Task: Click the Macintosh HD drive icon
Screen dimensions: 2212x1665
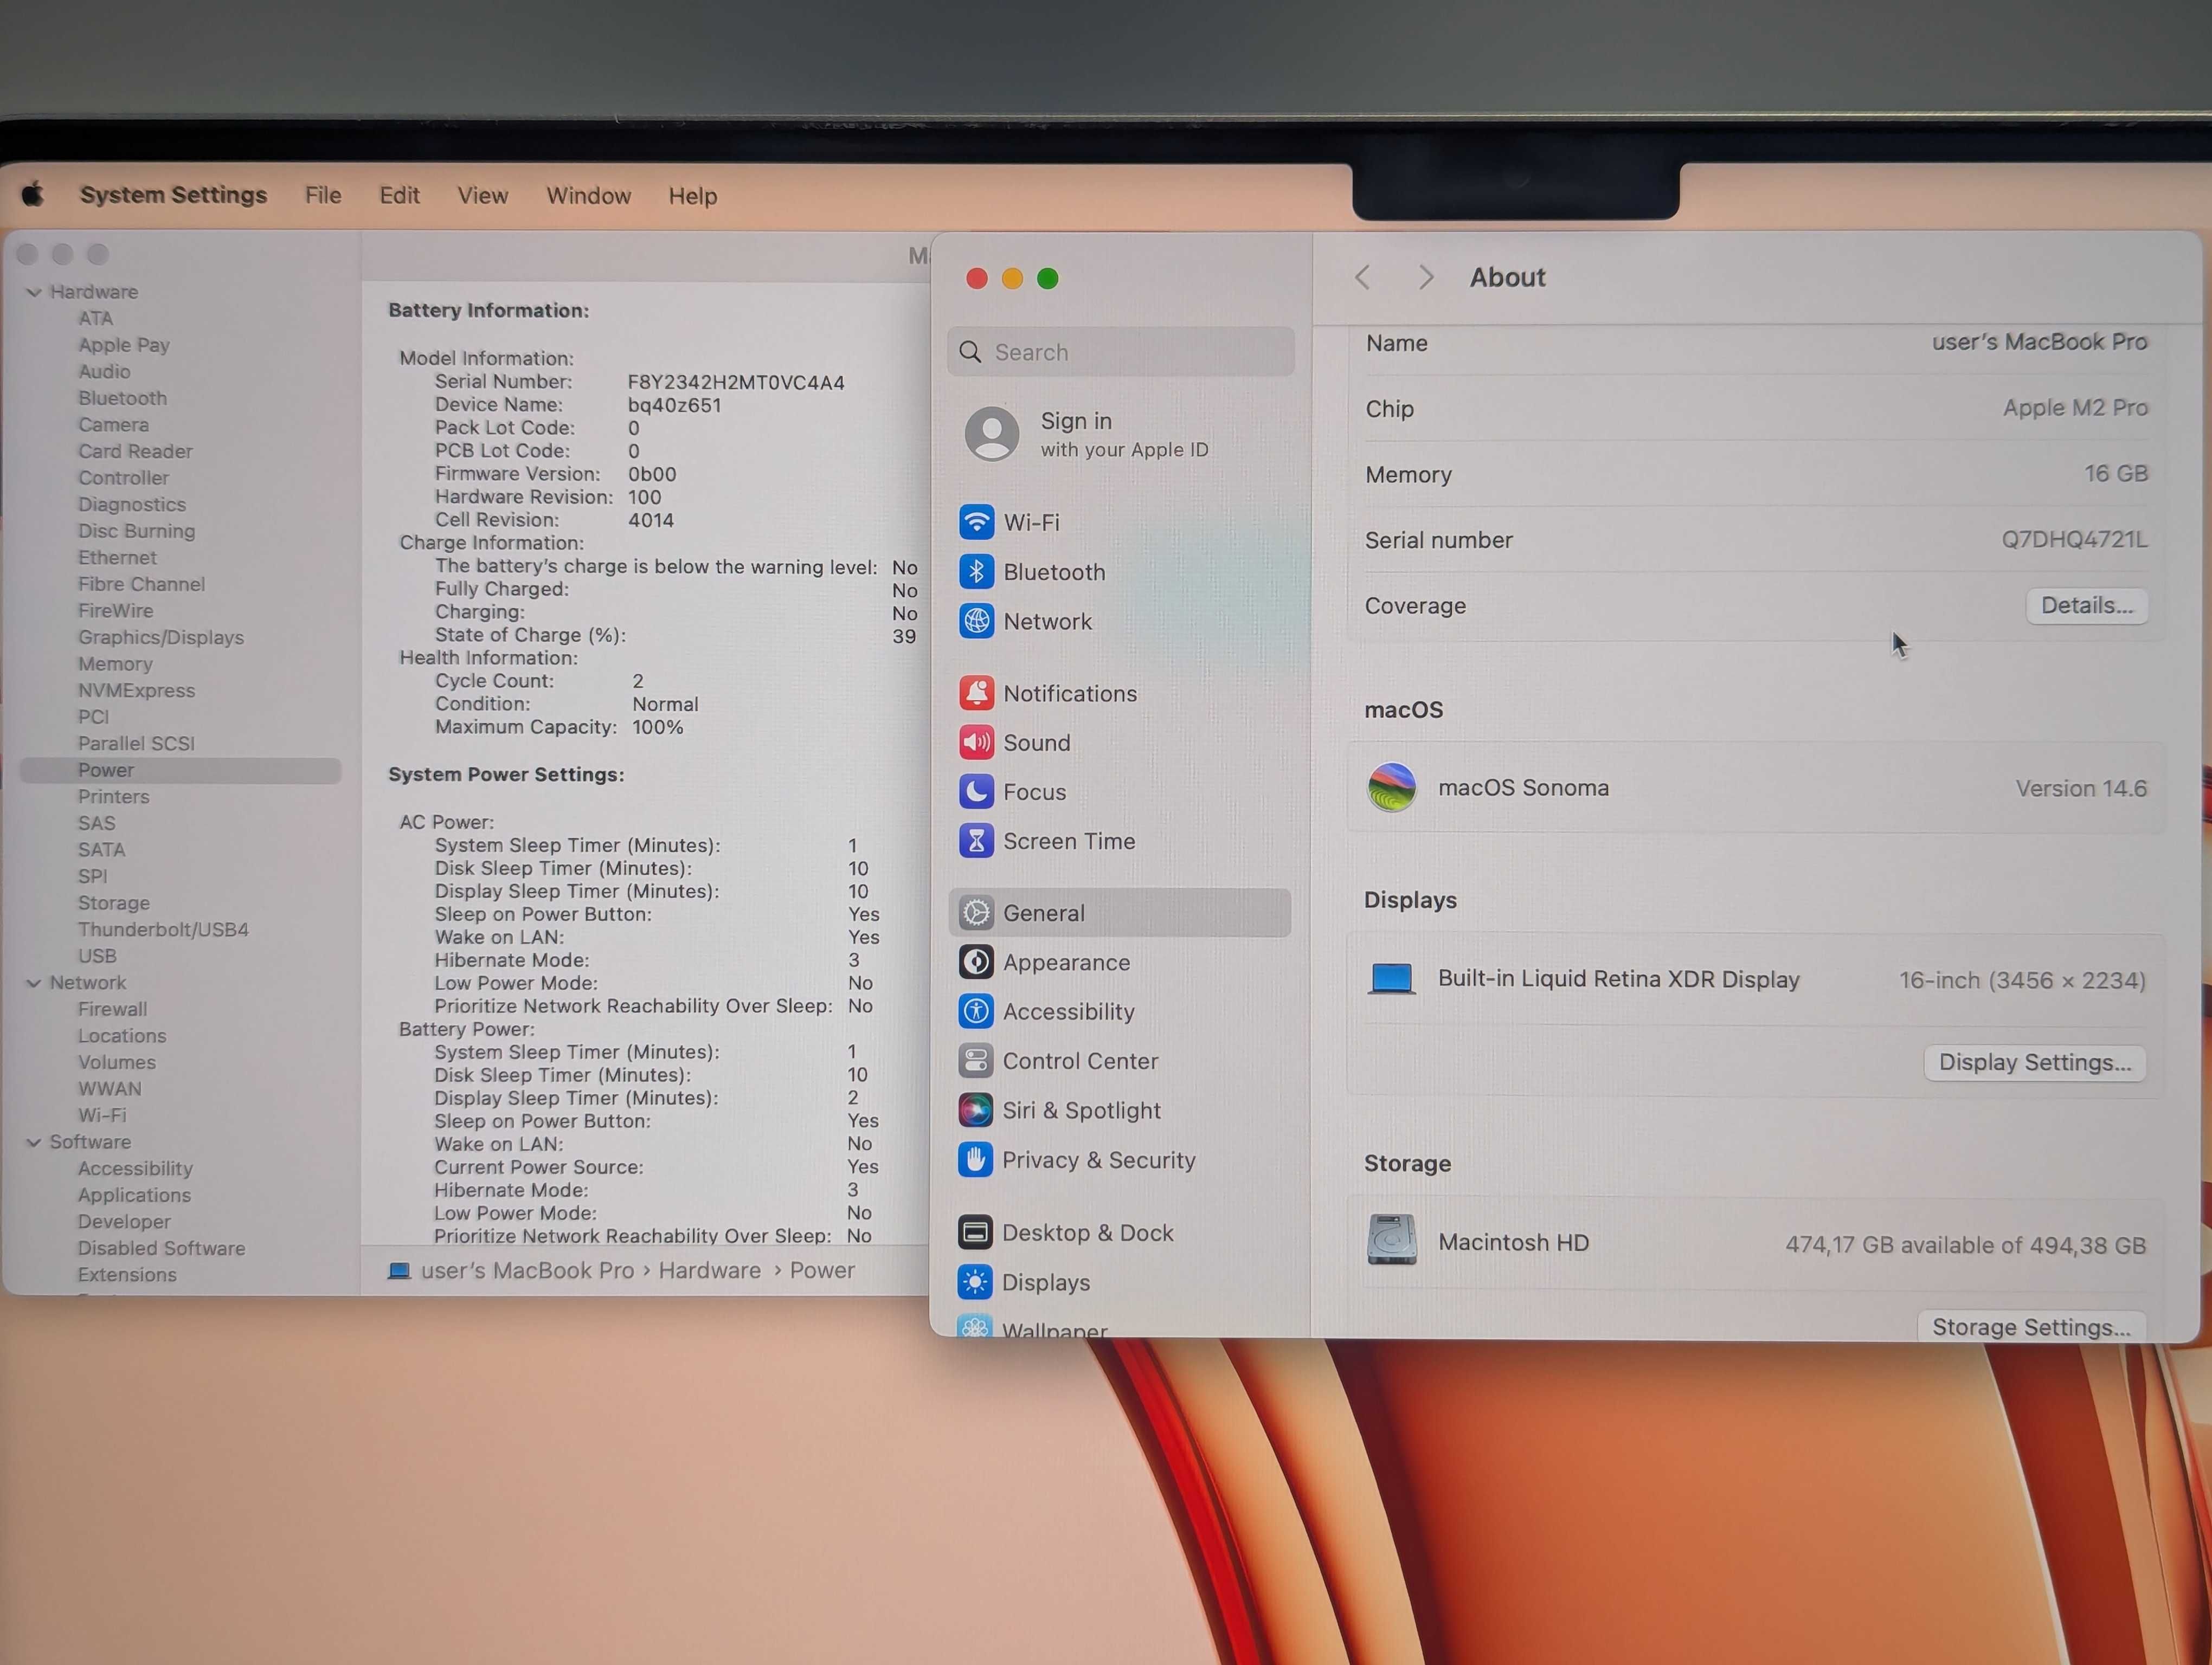Action: point(1392,1240)
